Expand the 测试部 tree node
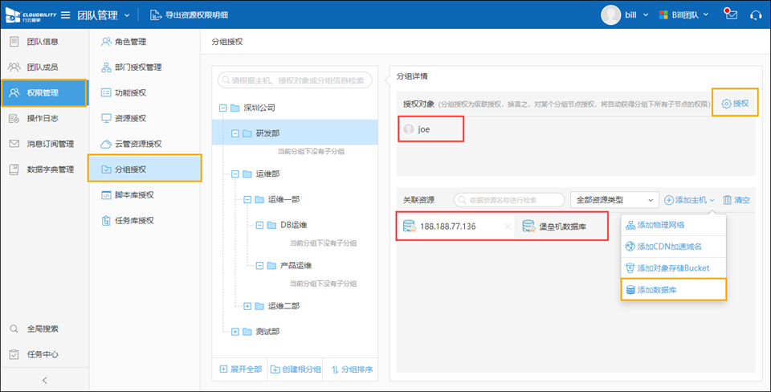Screen dimensions: 771x392 235,332
